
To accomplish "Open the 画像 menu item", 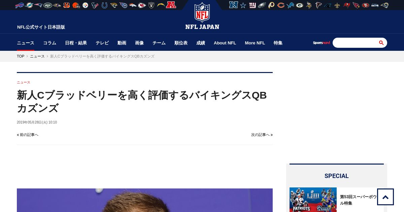I will (139, 43).
